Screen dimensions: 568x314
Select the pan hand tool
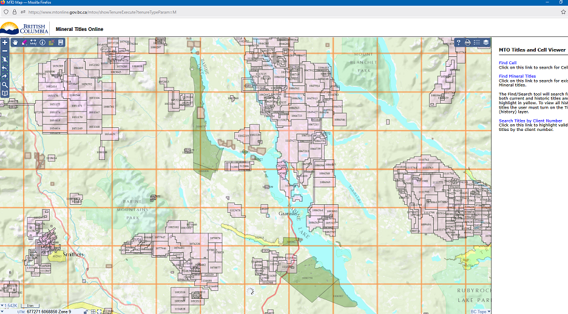15,42
